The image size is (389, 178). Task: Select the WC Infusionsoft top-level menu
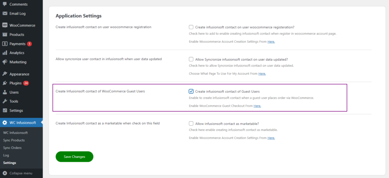tap(21, 123)
